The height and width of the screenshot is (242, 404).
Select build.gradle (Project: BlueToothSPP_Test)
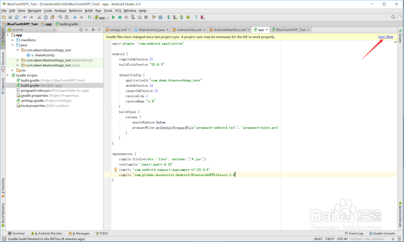53,80
